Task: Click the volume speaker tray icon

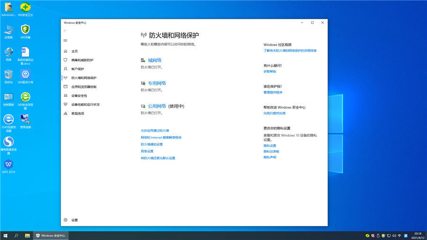Action: (394, 236)
